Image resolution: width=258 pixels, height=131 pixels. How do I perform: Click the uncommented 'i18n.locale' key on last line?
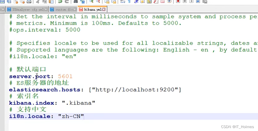30,116
